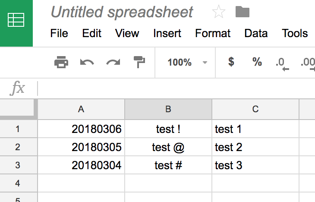Star this spreadsheet

coord(219,12)
